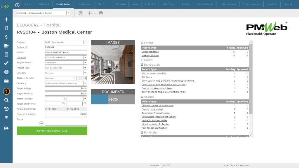The width and height of the screenshot is (299, 168).
Task: Open the Target Start date calendar picker
Action: click(x=63, y=104)
